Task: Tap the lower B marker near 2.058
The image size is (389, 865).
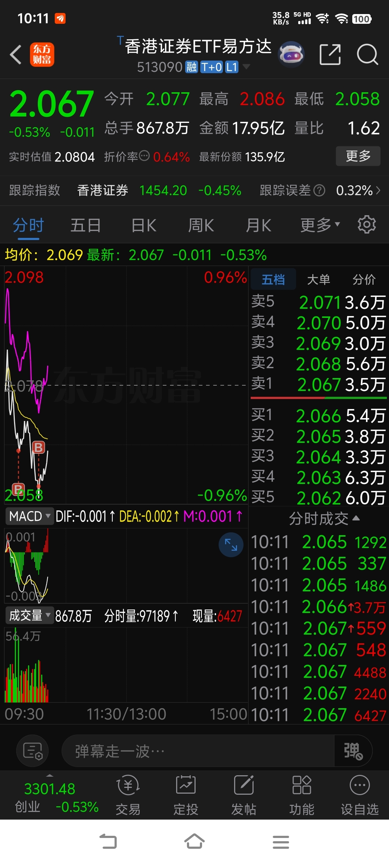Action: point(18,489)
